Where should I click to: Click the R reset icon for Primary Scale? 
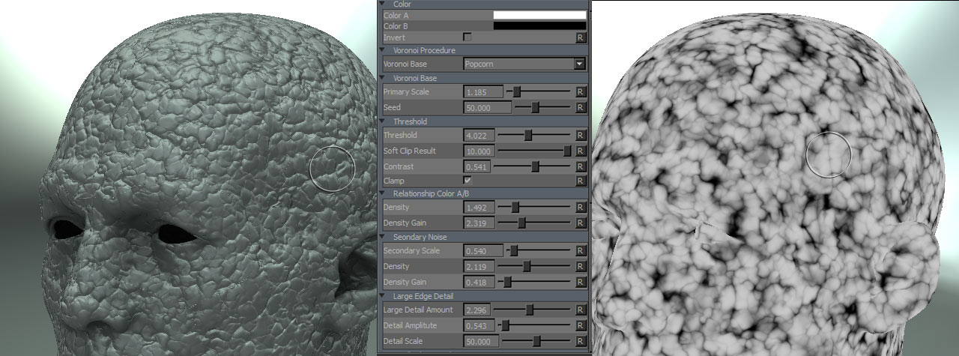pos(580,92)
